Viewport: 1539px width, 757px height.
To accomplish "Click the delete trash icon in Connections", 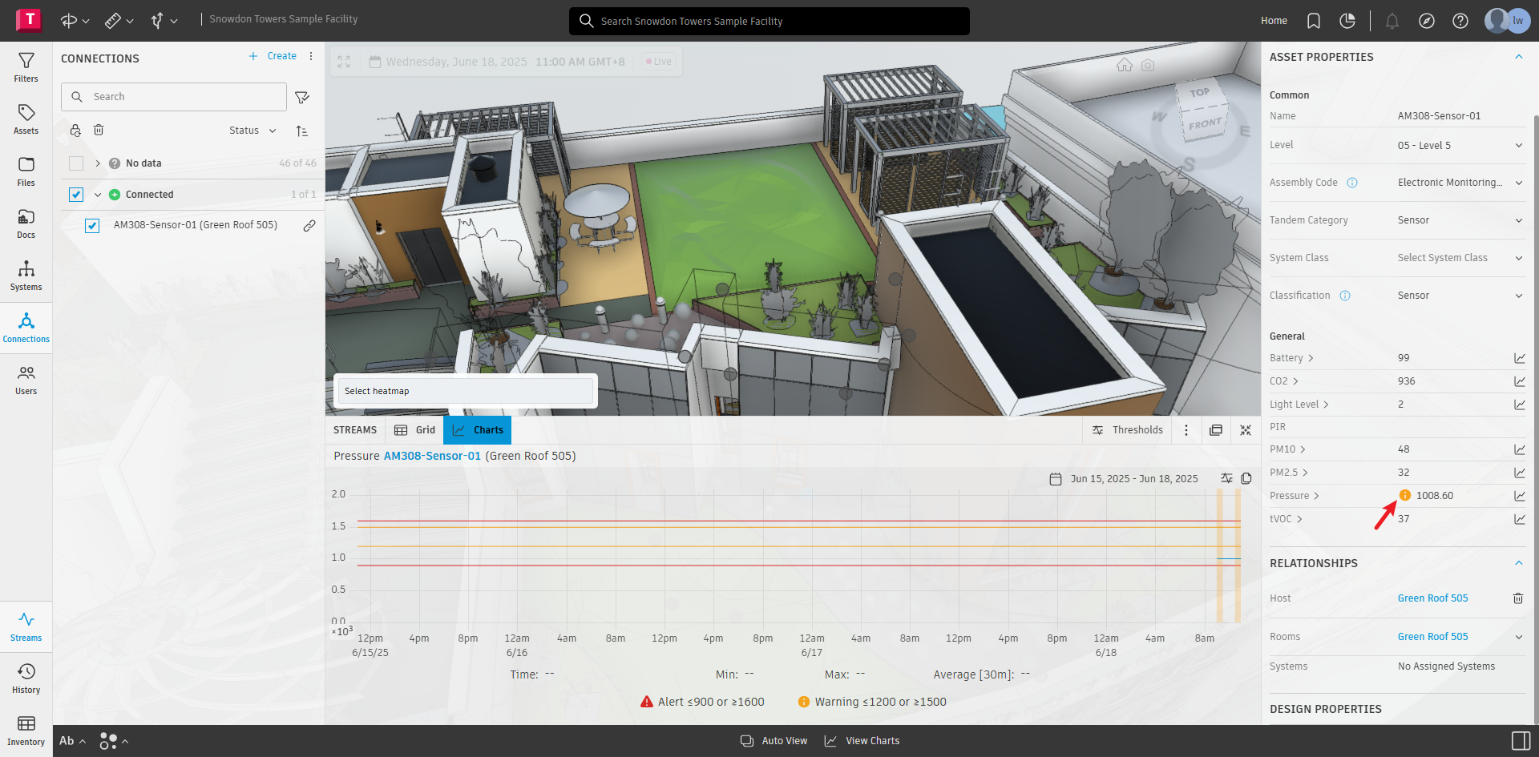I will pyautogui.click(x=99, y=130).
